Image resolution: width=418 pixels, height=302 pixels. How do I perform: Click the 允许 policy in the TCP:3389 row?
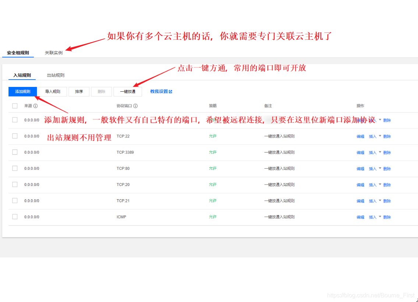click(x=213, y=152)
